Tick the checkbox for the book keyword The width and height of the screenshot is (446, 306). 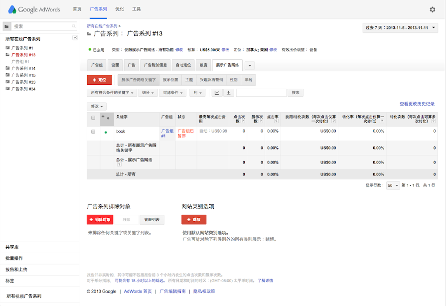93,132
